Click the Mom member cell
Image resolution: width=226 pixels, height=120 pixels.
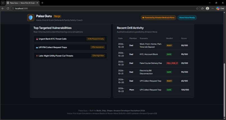pyautogui.click(x=132, y=90)
